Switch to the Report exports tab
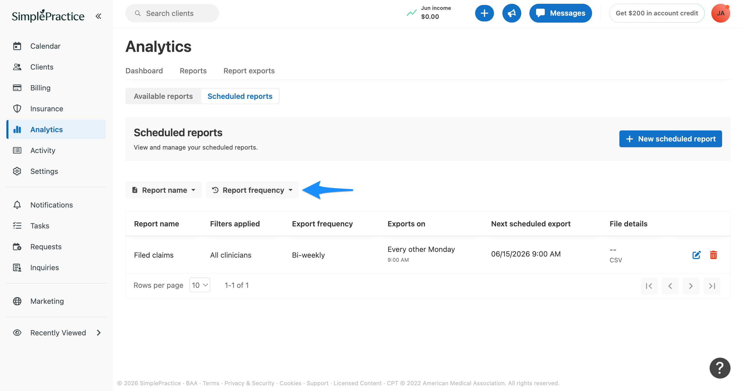The height and width of the screenshot is (391, 743). click(249, 71)
